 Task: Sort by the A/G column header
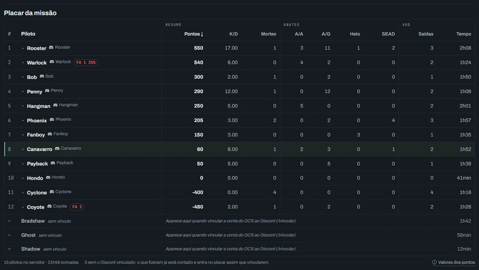(x=326, y=34)
